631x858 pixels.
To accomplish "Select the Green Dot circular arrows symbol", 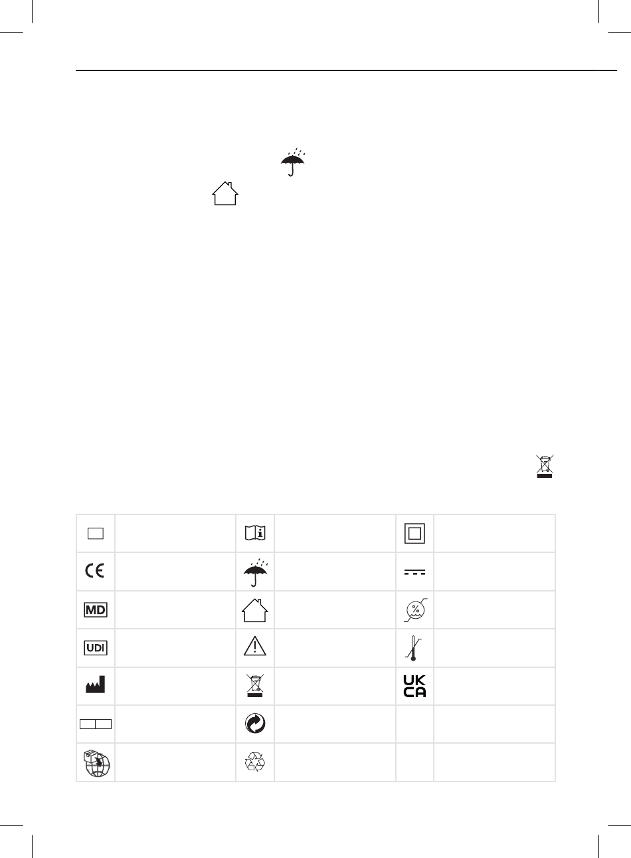I will (x=255, y=725).
